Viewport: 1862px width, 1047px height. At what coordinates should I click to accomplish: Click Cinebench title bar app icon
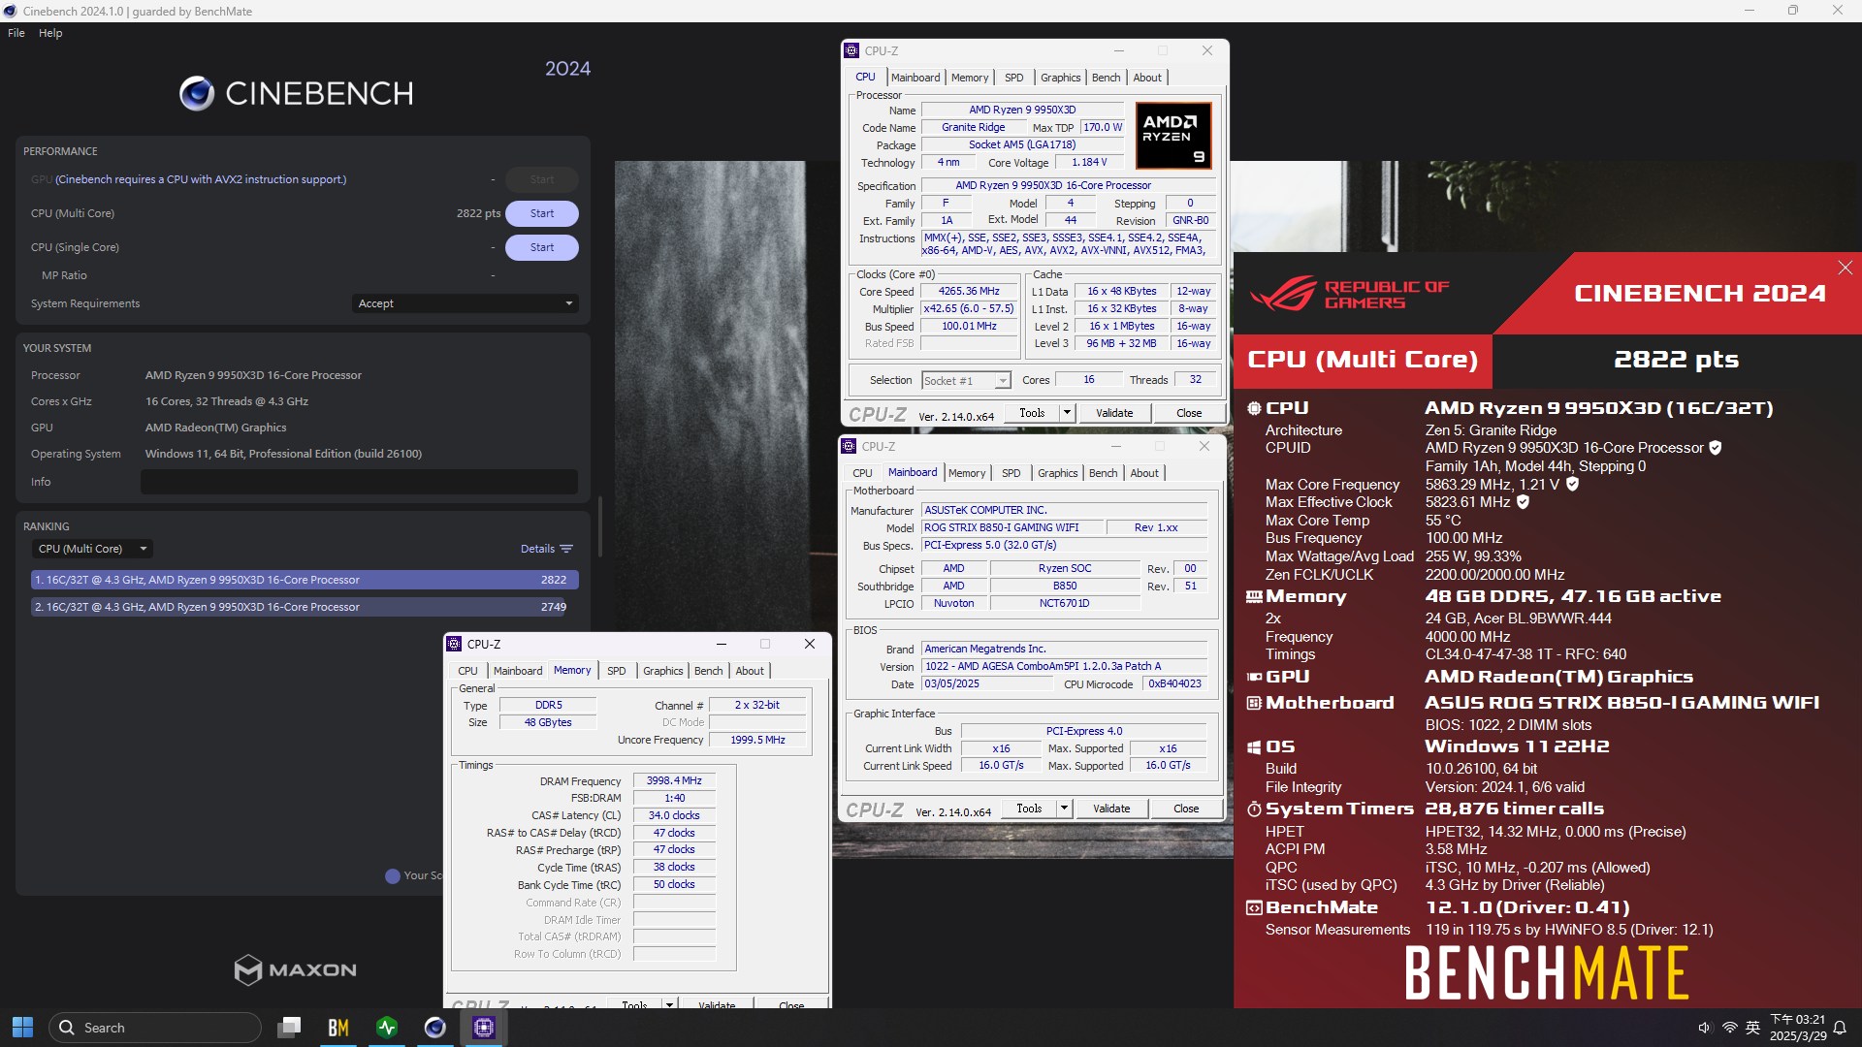11,11
